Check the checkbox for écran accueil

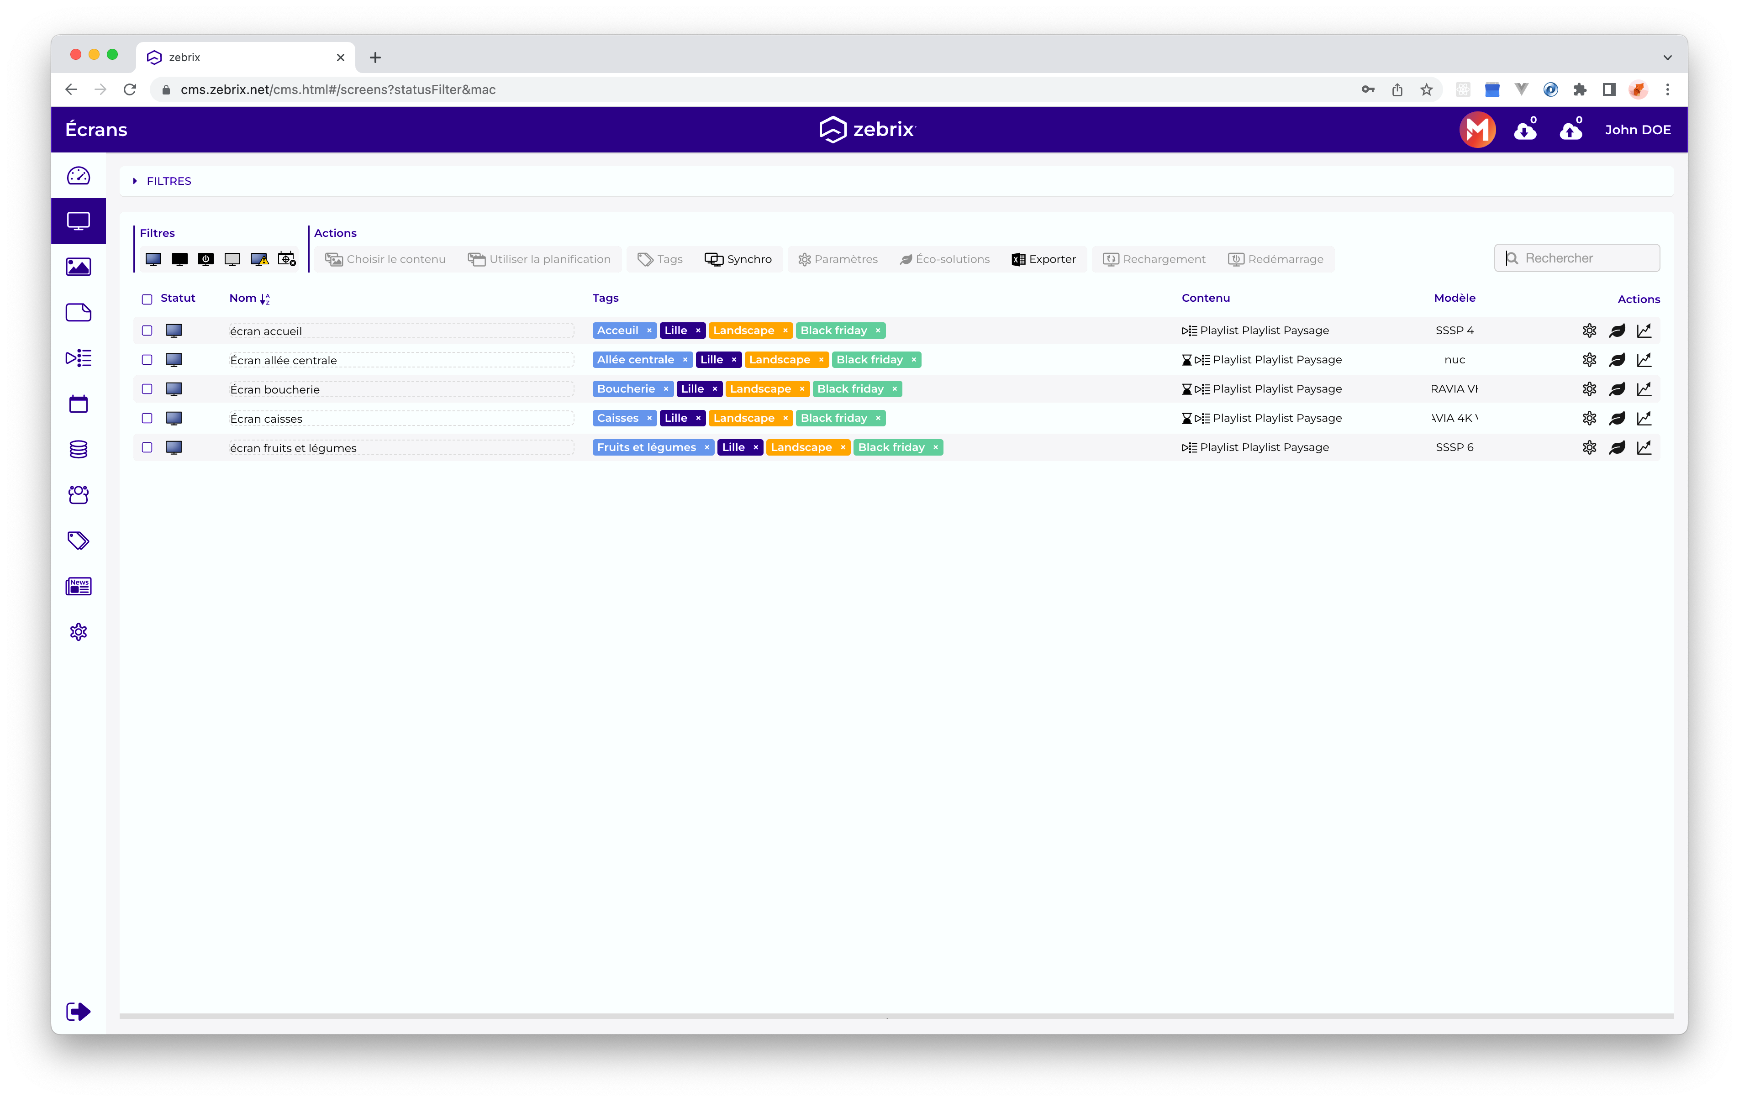[148, 331]
